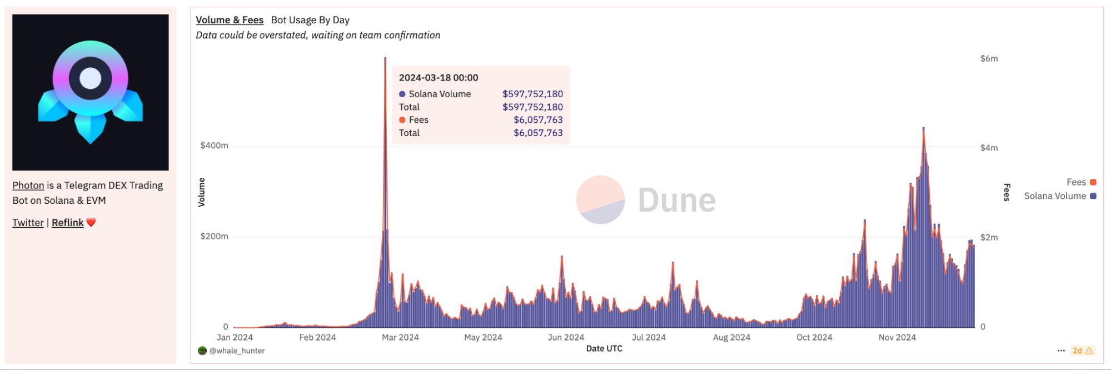Click the Dune watermark logo circle
1111x370 pixels.
coord(600,200)
